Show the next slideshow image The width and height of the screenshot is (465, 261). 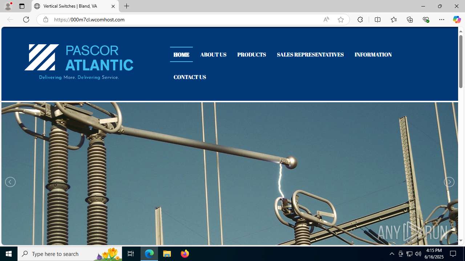(x=449, y=182)
